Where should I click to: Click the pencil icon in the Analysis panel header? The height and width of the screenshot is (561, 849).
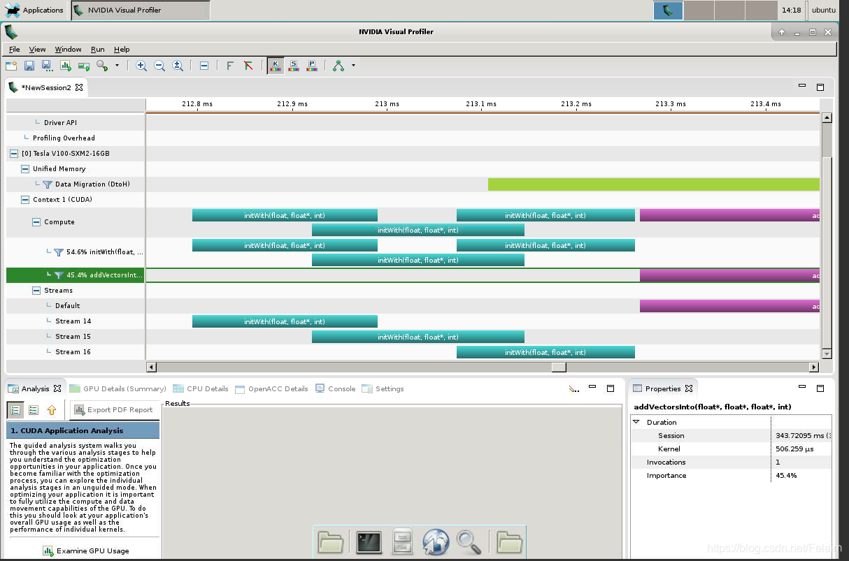(x=573, y=388)
